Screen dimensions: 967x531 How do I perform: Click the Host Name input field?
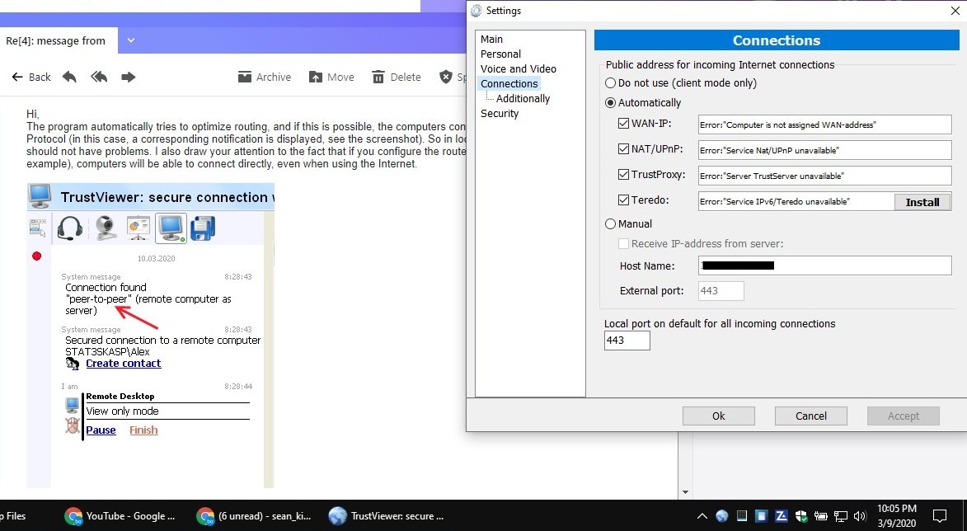(824, 265)
